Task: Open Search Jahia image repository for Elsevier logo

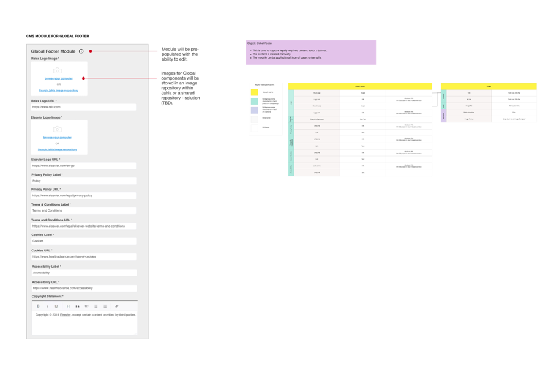Action: click(x=58, y=149)
